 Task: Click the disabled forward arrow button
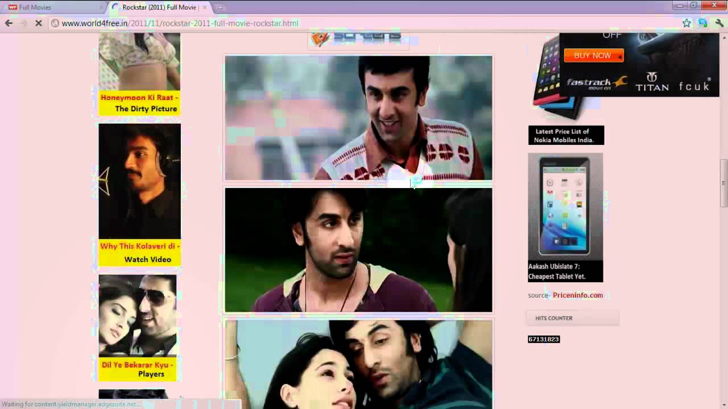click(x=23, y=23)
